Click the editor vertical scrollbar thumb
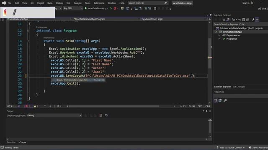 tap(209, 53)
